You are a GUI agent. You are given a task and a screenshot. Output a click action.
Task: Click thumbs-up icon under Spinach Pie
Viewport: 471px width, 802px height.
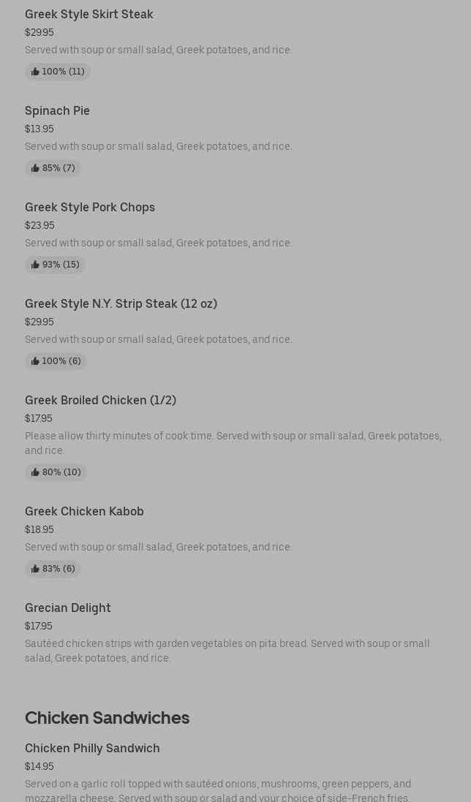[35, 168]
